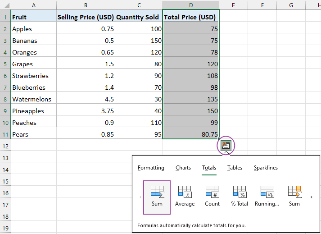The image size is (321, 234).
Task: Select the Total Price (USD) header cell
Action: [x=191, y=17]
